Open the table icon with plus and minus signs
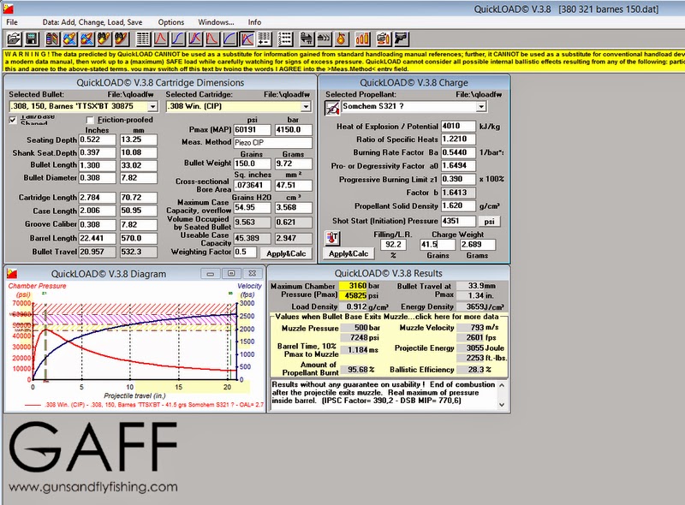 click(x=264, y=39)
